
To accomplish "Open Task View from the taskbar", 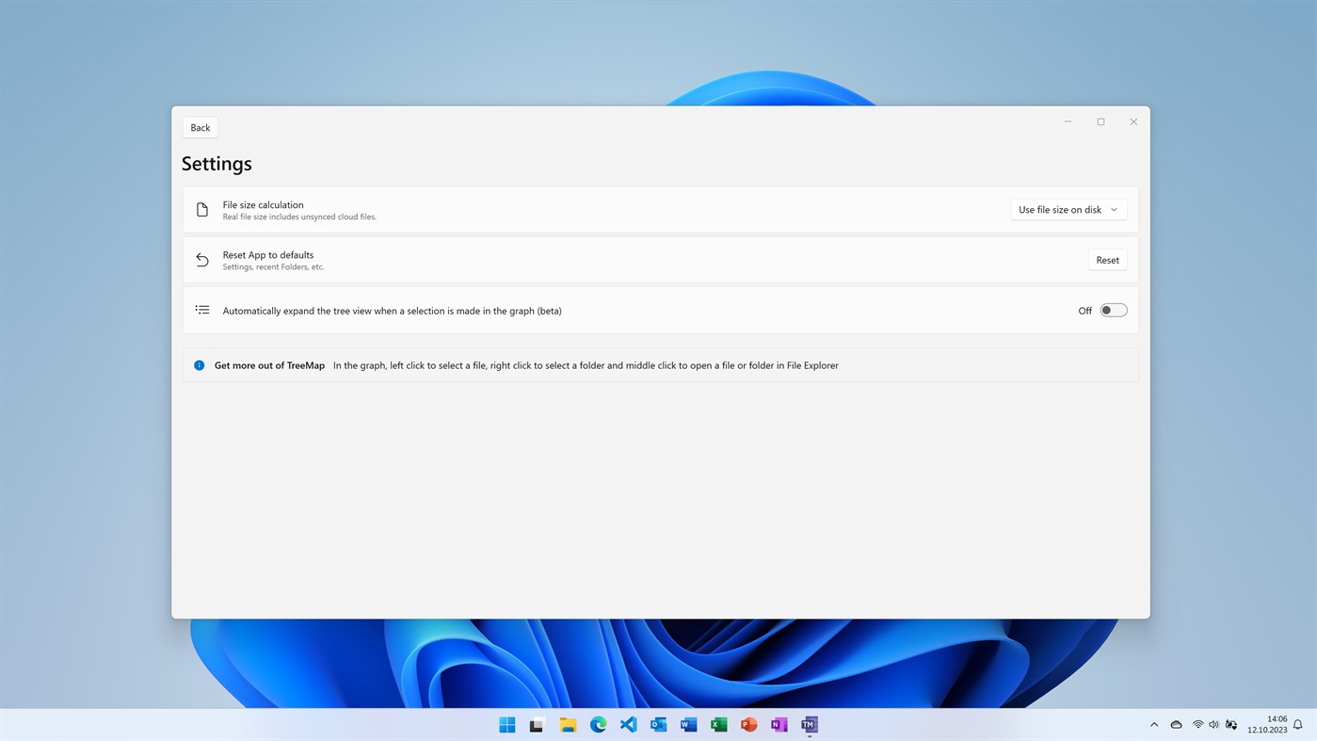I will coord(538,724).
